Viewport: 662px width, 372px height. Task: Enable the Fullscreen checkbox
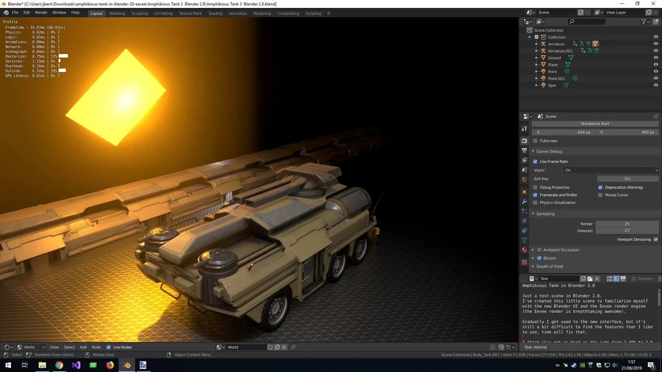[x=535, y=141]
